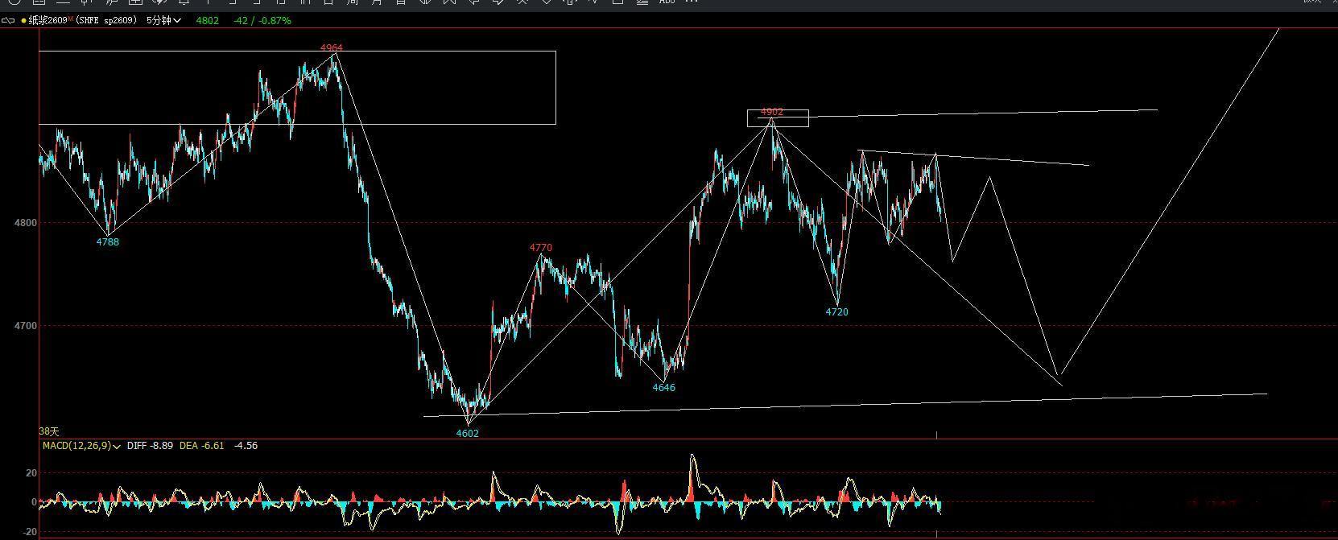Click the 4700 price axis label

(26, 326)
